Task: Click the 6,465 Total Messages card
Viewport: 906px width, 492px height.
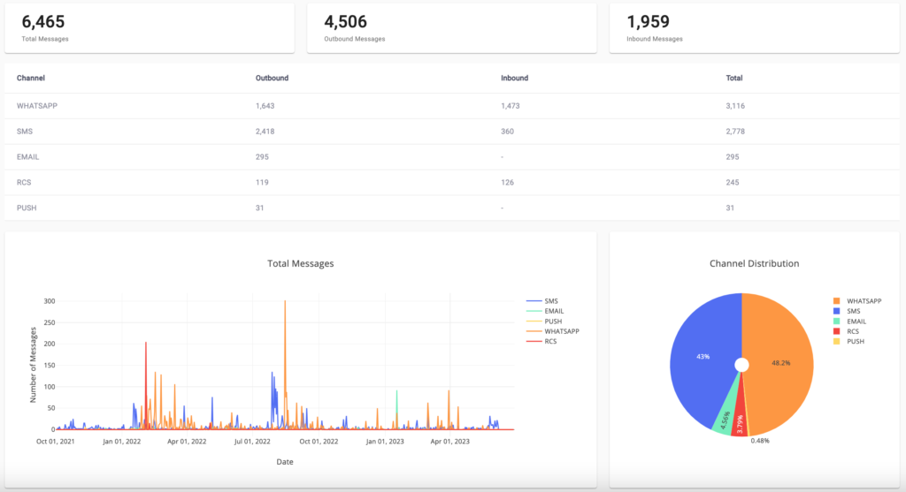Action: click(150, 28)
